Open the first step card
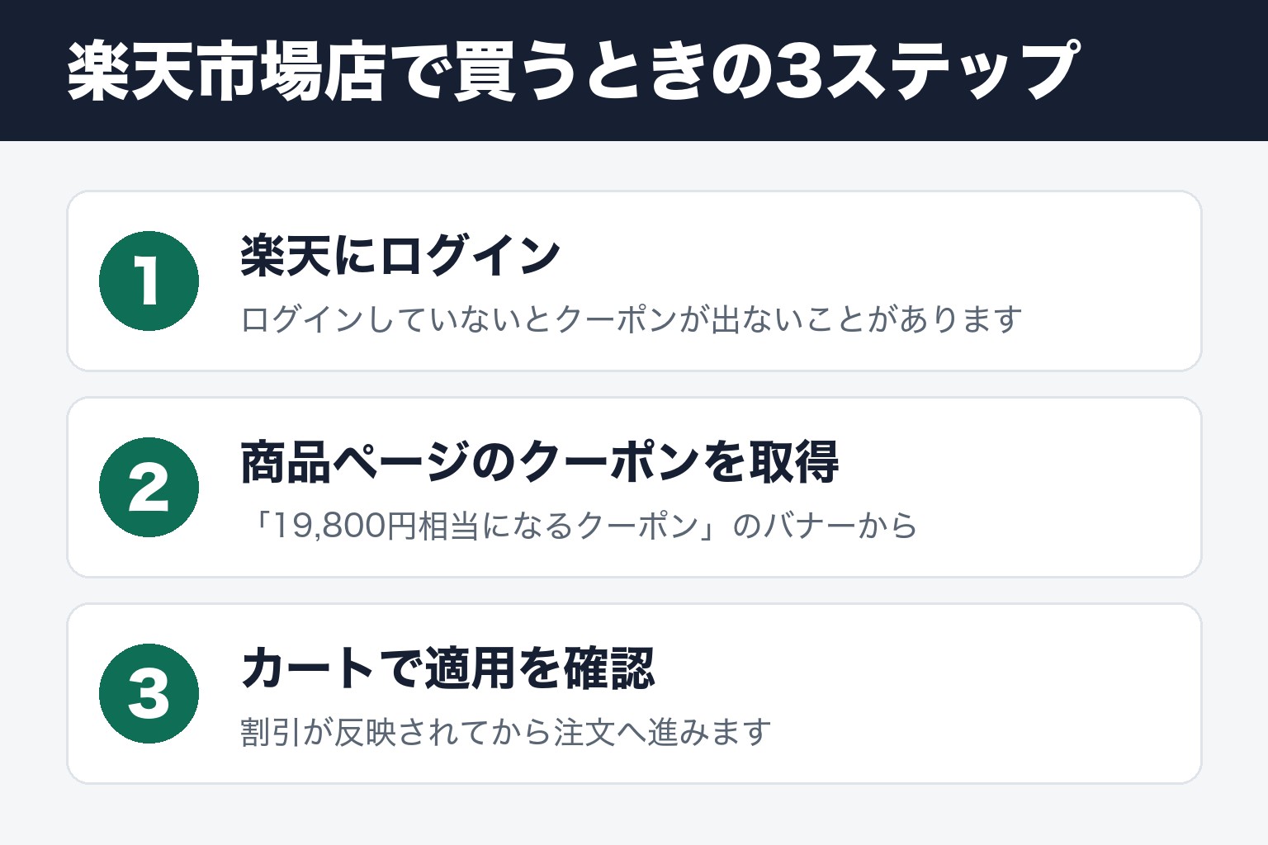This screenshot has width=1268, height=845. [x=634, y=281]
